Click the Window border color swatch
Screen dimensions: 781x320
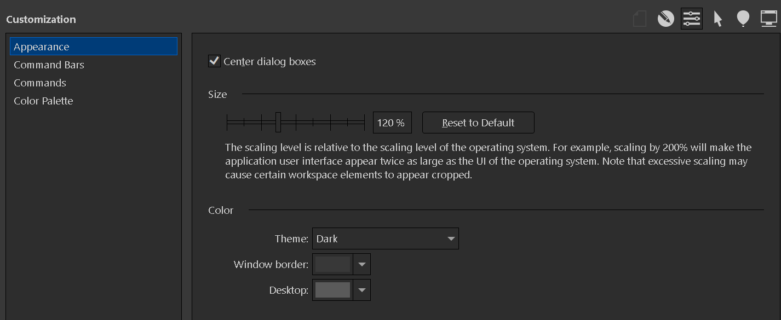pyautogui.click(x=333, y=265)
